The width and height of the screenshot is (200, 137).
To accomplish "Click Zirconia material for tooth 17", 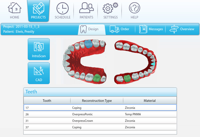I will pos(130,108).
